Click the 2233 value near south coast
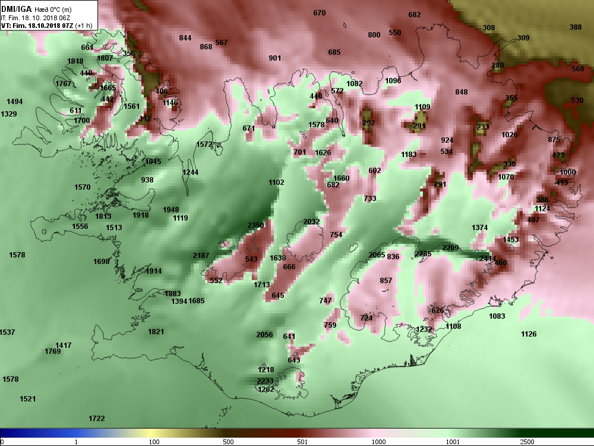 (x=265, y=381)
